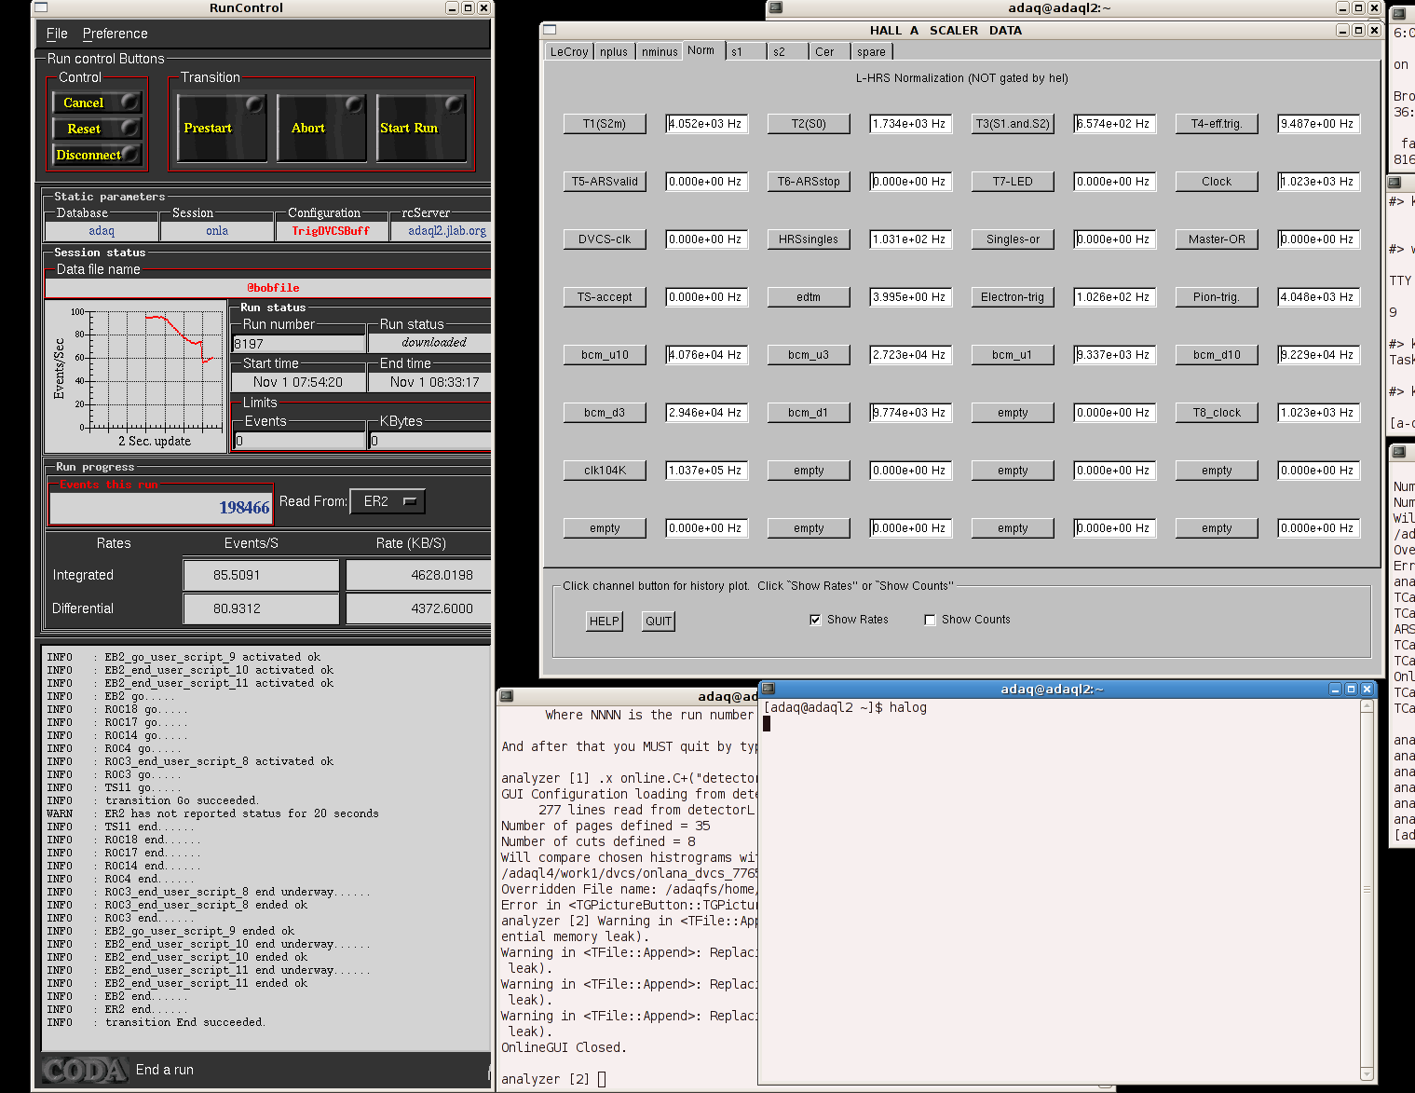
Task: Click the halog terminal vertical scrollbar
Action: tap(1367, 890)
